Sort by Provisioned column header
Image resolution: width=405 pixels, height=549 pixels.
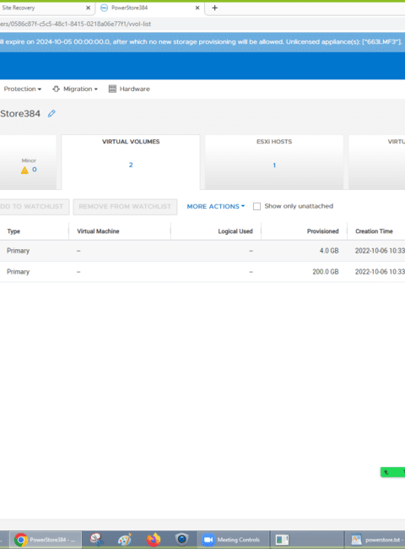coord(322,231)
